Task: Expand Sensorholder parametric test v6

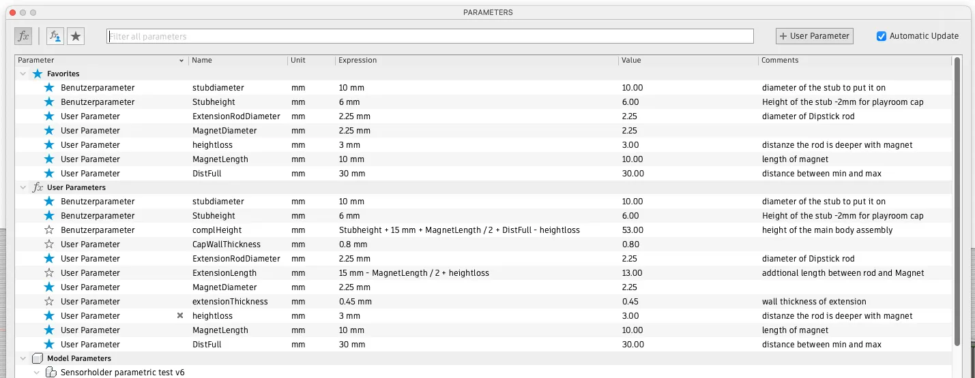Action: [x=37, y=373]
